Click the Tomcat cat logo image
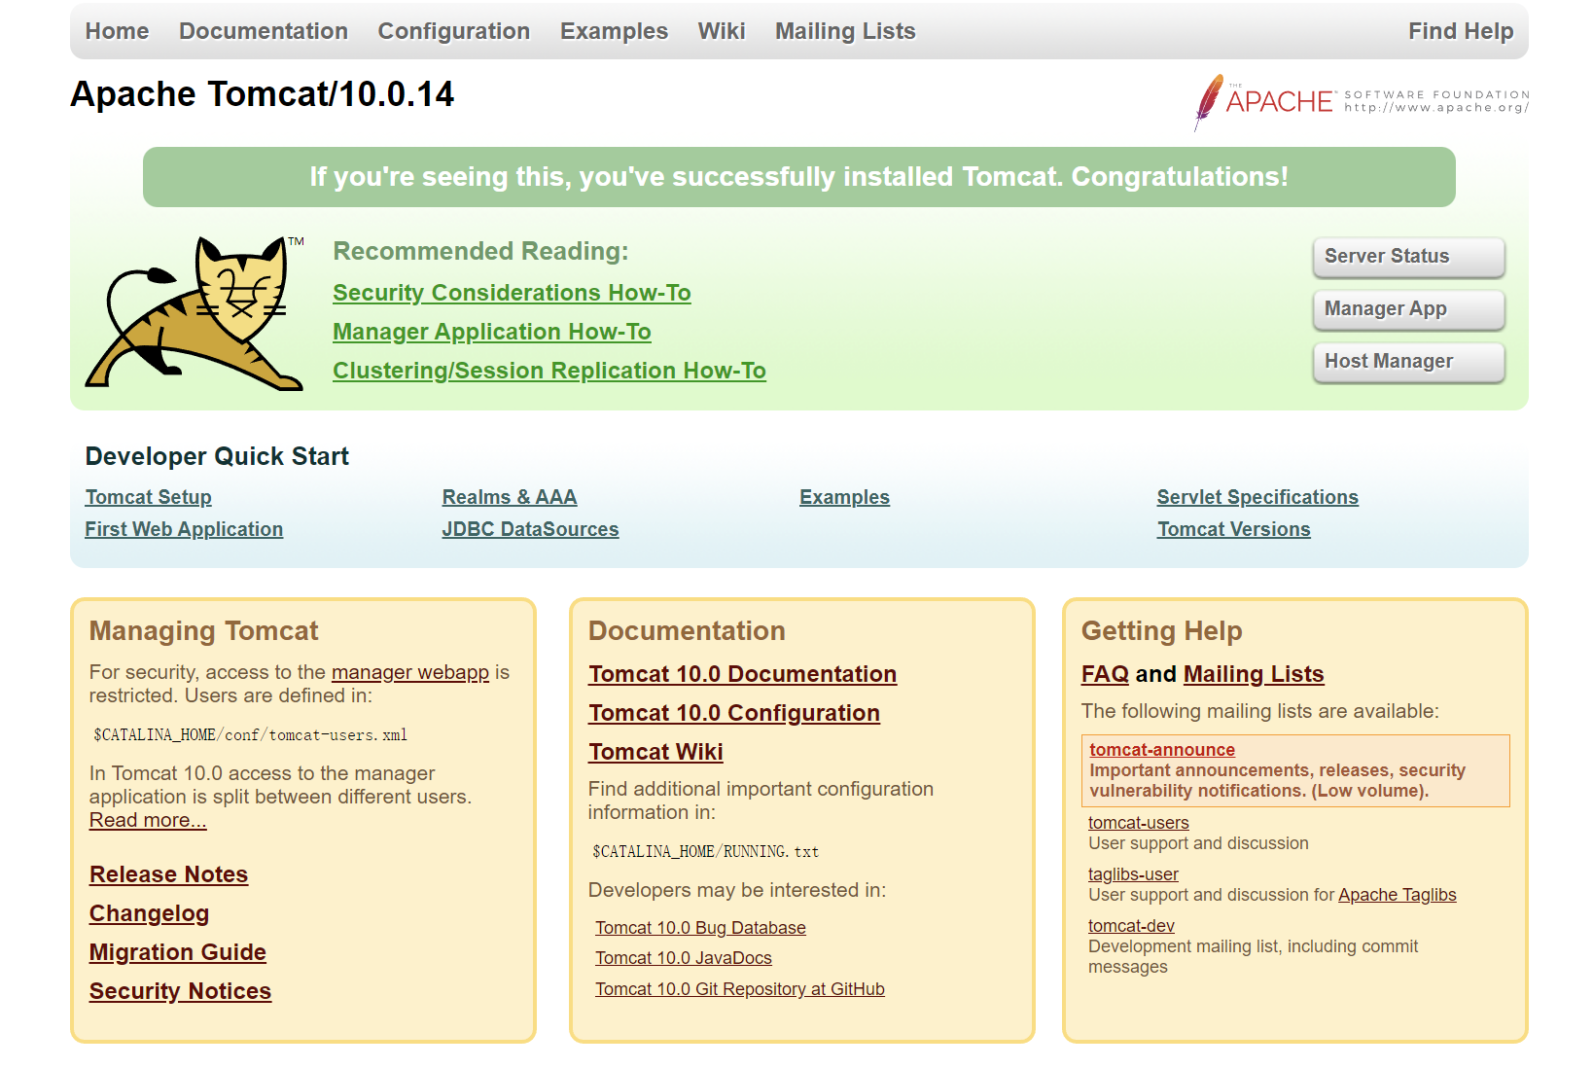Screen dimensions: 1593x1068 coord(195,313)
